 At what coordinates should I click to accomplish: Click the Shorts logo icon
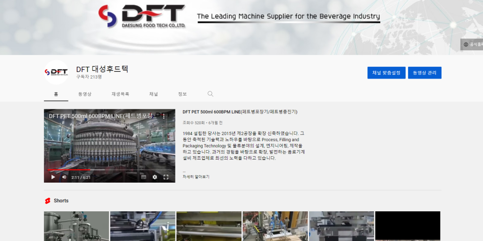coord(47,201)
